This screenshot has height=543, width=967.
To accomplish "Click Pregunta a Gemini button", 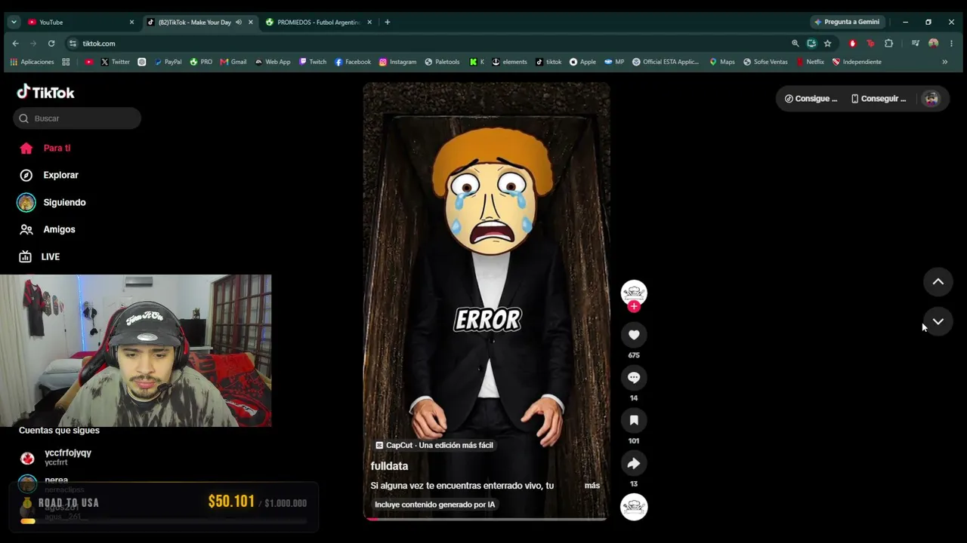I will pos(847,22).
